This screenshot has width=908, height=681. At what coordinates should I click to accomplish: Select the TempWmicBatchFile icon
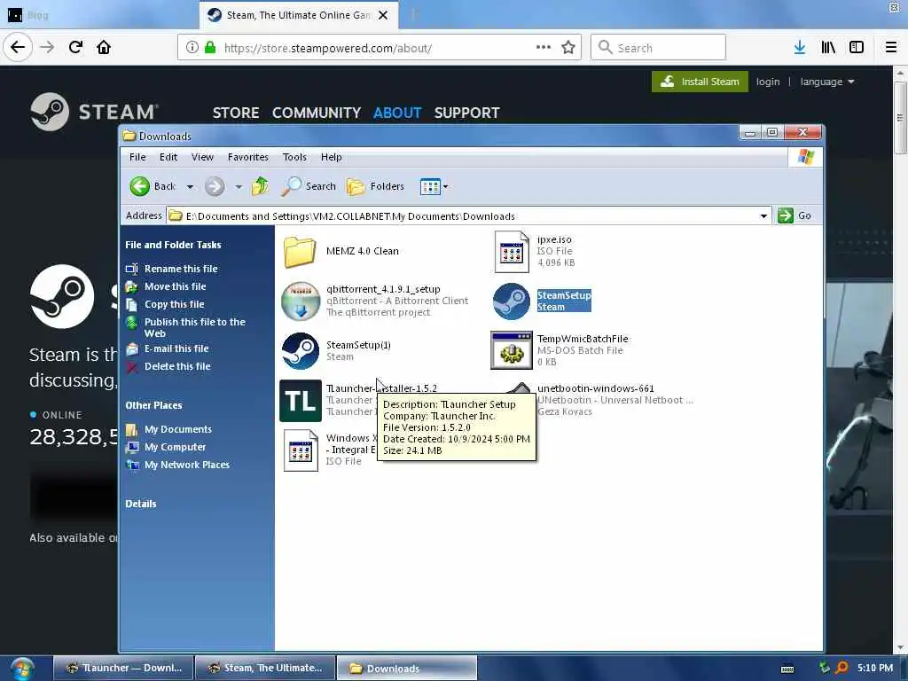512,350
